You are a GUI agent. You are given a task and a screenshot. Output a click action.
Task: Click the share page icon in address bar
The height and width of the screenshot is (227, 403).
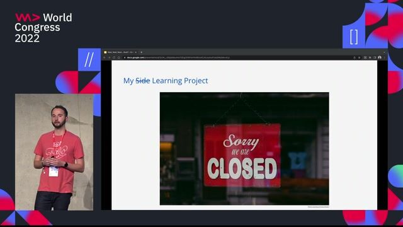355,57
